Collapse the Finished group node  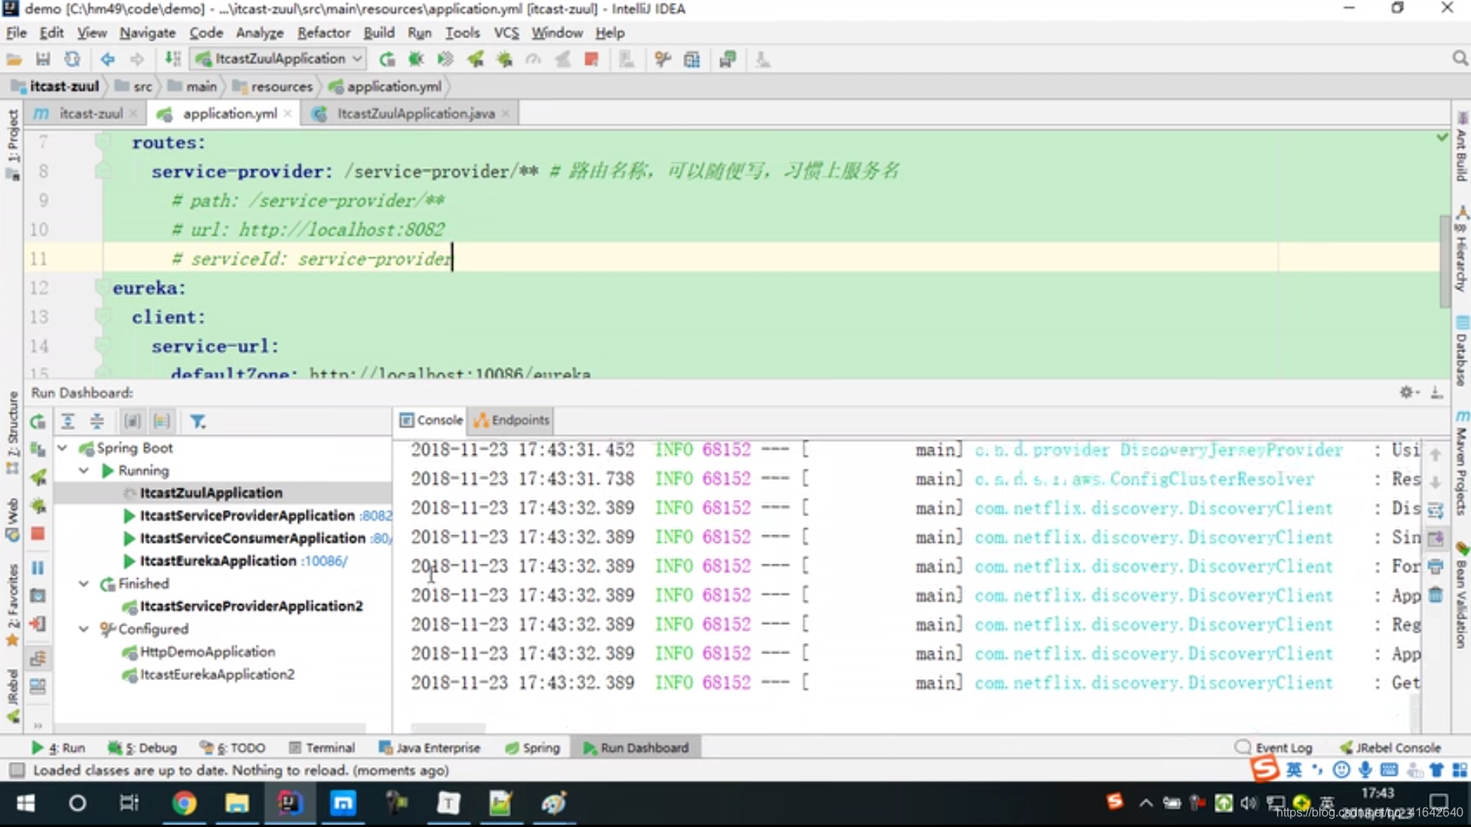point(84,583)
